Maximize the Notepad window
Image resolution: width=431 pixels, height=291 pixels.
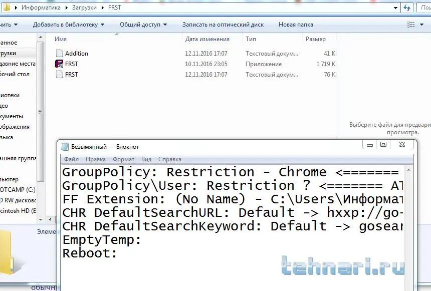383,144
